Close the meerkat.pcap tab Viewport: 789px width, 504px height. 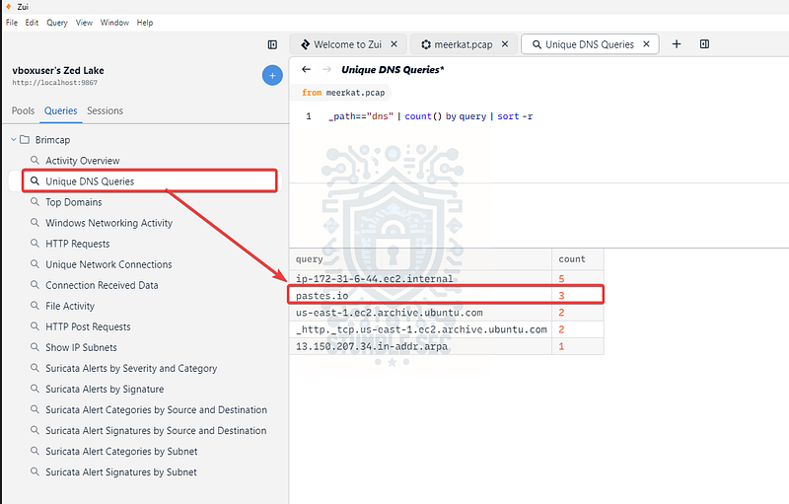click(x=505, y=44)
